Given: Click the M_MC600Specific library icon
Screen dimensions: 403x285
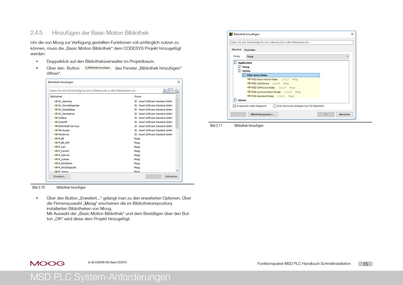Looking at the screenshot, I should (56, 167).
